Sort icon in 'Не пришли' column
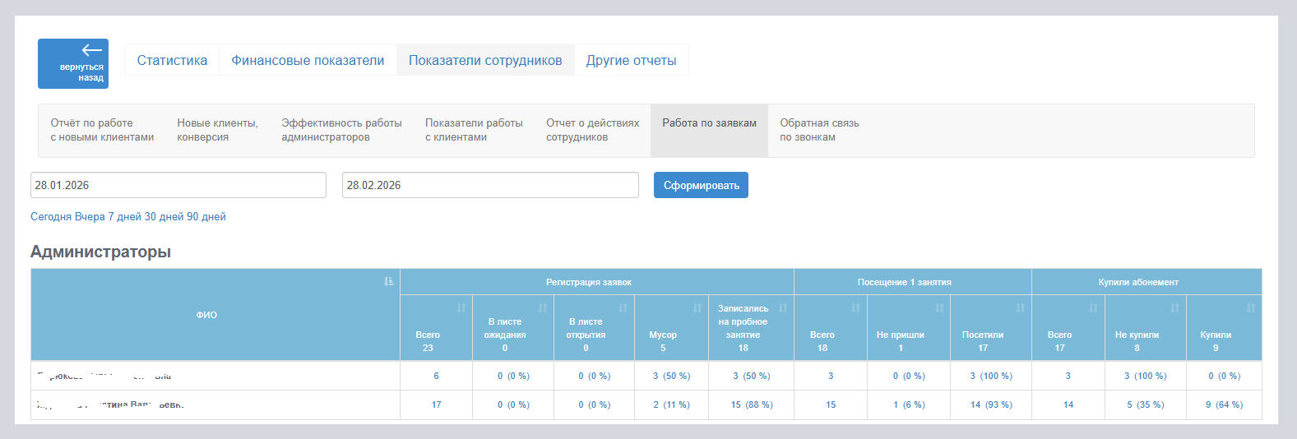 pos(939,307)
